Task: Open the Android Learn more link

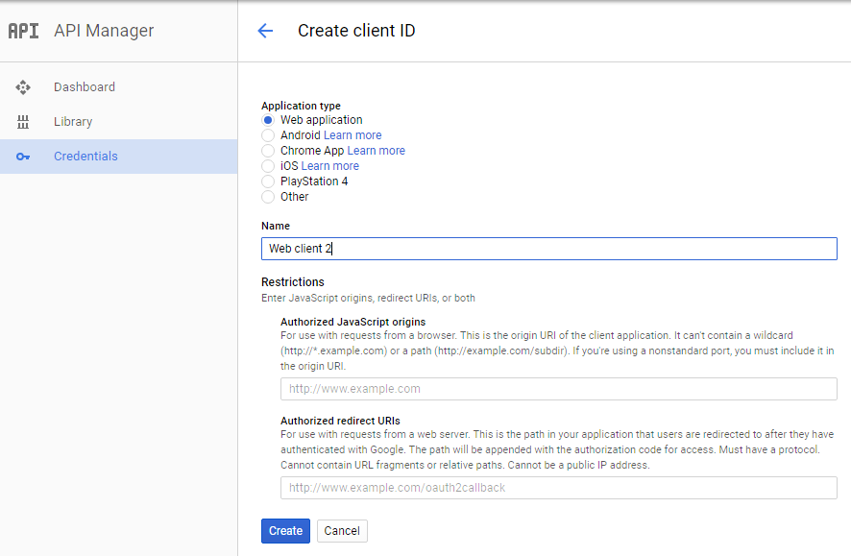Action: coord(353,135)
